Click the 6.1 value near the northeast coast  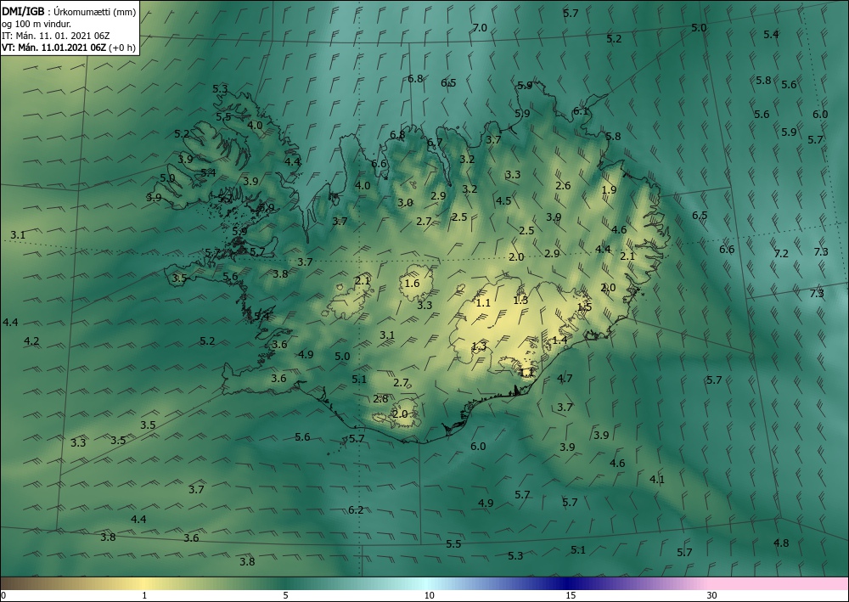[x=581, y=111]
